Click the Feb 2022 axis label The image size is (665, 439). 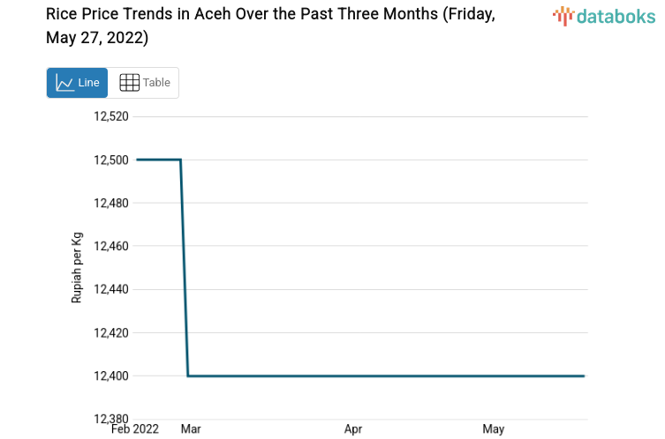[x=134, y=429]
